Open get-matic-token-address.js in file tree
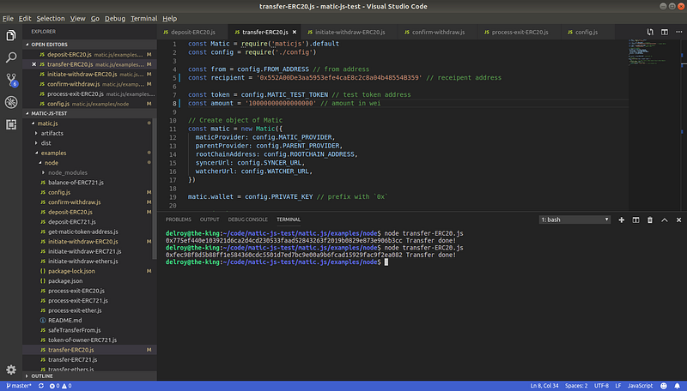 tap(89, 232)
